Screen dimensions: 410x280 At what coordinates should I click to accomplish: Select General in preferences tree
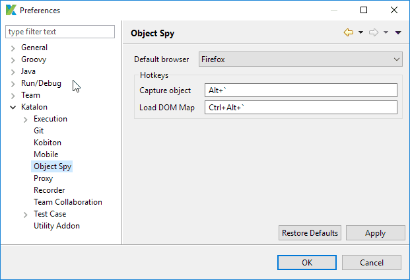pyautogui.click(x=34, y=48)
